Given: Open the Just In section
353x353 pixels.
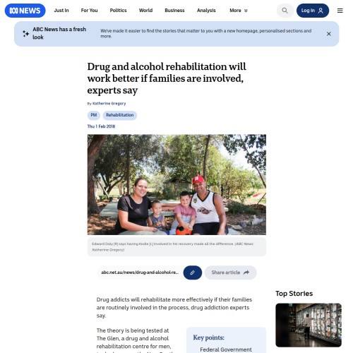Looking at the screenshot, I should pyautogui.click(x=61, y=11).
